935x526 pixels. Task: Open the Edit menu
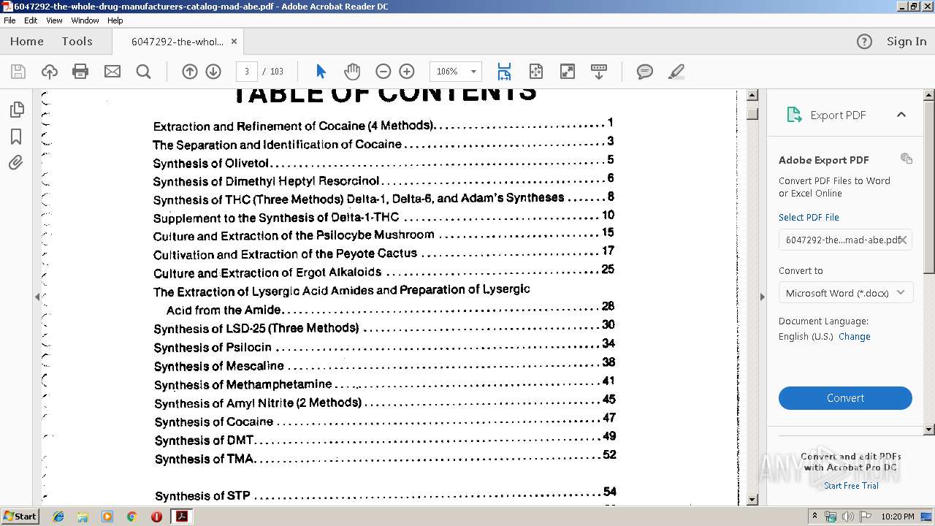point(31,20)
